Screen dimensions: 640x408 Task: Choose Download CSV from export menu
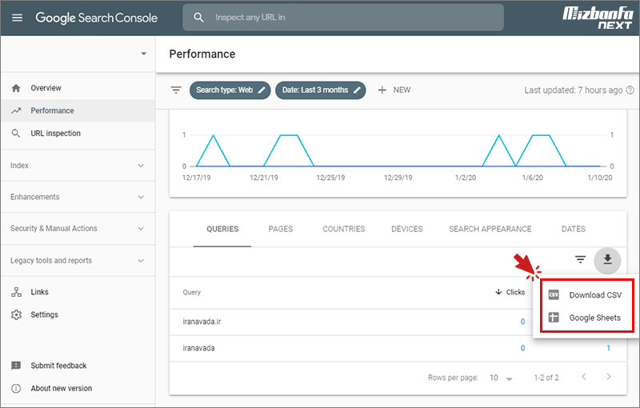585,295
